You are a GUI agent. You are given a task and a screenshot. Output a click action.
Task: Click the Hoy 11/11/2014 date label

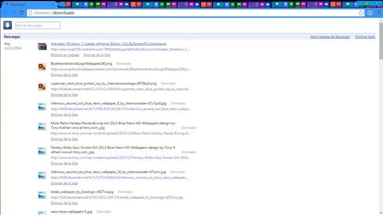tap(13, 46)
